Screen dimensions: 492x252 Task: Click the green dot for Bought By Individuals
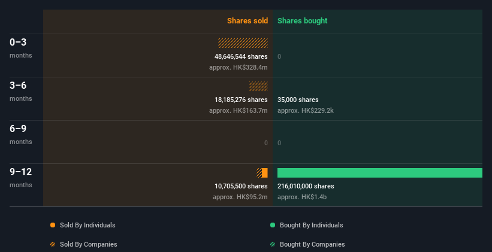(273, 225)
